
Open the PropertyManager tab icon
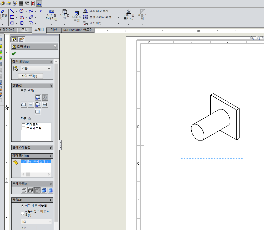click(x=21, y=39)
